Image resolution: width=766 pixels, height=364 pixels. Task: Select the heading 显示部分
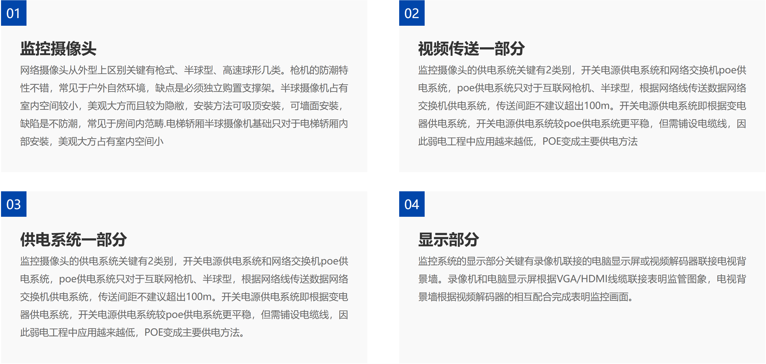448,239
